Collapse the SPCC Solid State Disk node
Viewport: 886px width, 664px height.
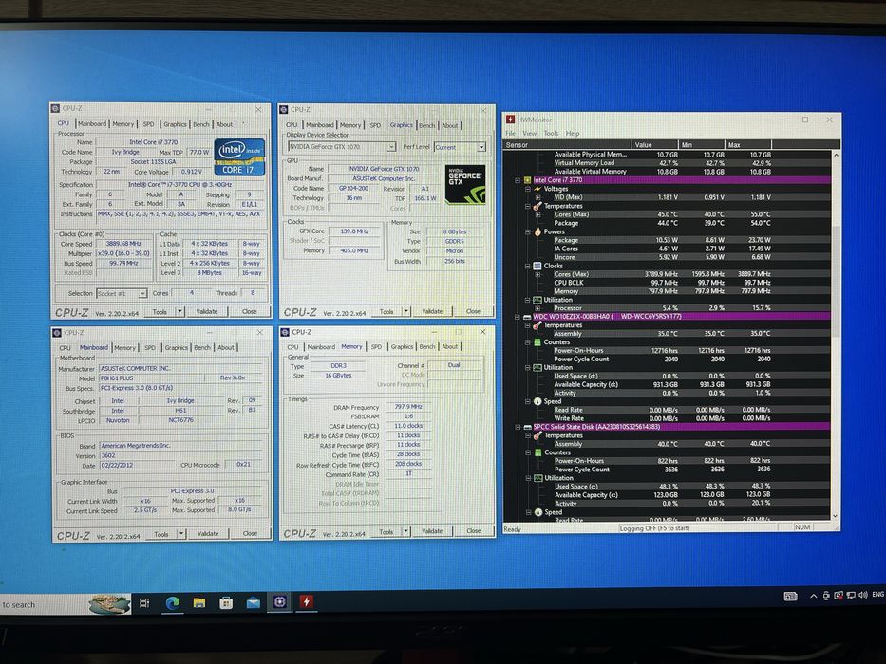pos(518,428)
